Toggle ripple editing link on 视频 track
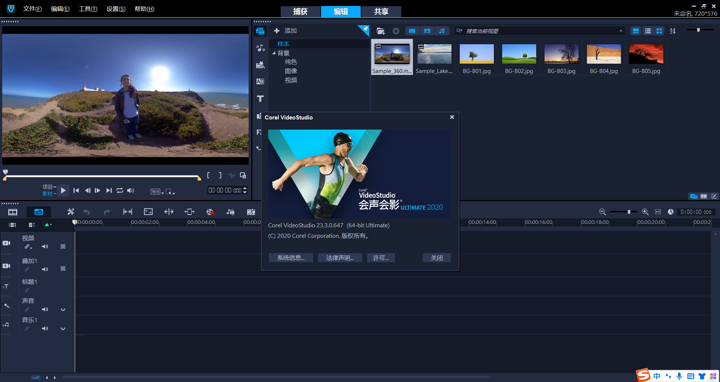The image size is (720, 382). pos(28,247)
